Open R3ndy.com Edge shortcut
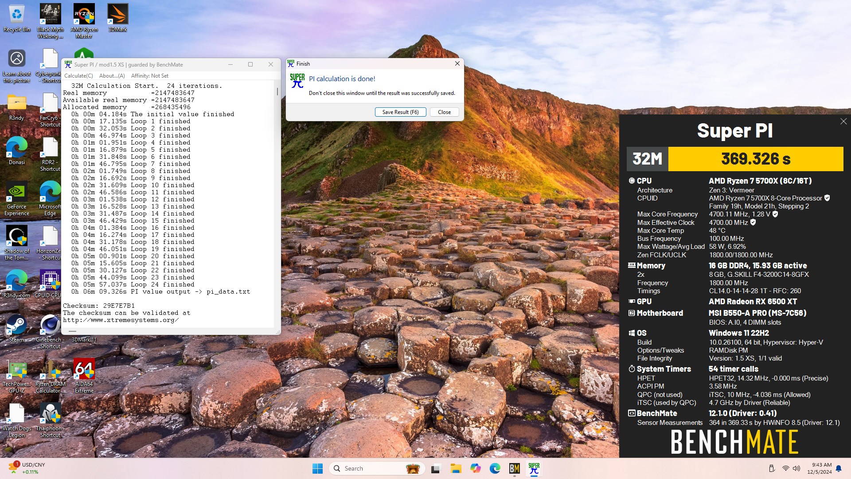The height and width of the screenshot is (479, 851). [17, 284]
